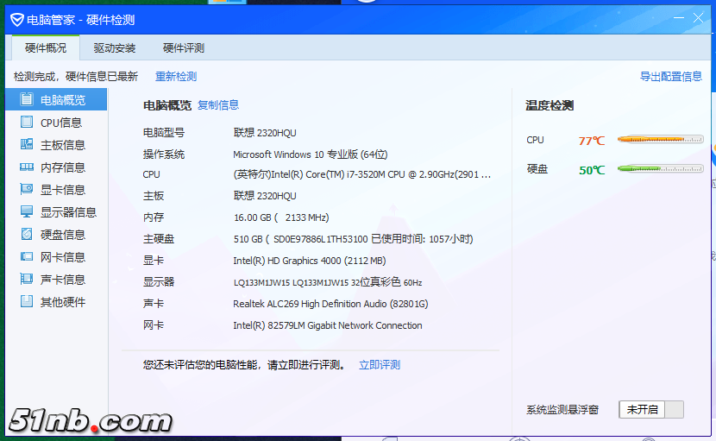Start benchmark via 立即评测 link
The height and width of the screenshot is (441, 716).
380,365
